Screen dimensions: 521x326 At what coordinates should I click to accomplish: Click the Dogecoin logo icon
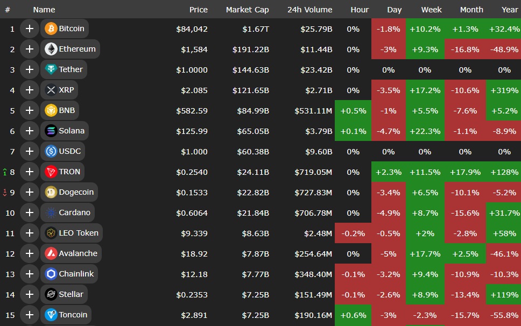pyautogui.click(x=51, y=192)
